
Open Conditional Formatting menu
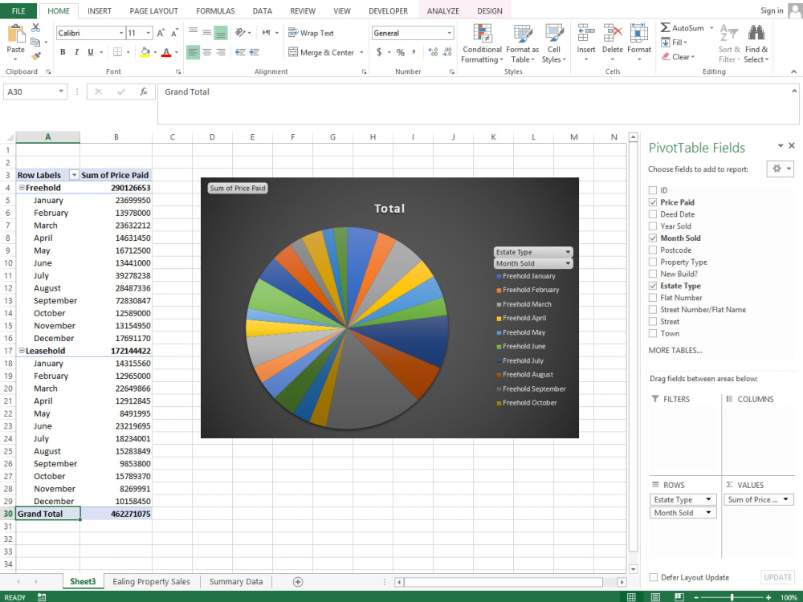481,44
